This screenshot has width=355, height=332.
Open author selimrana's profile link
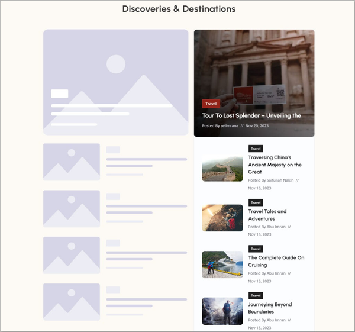(230, 125)
